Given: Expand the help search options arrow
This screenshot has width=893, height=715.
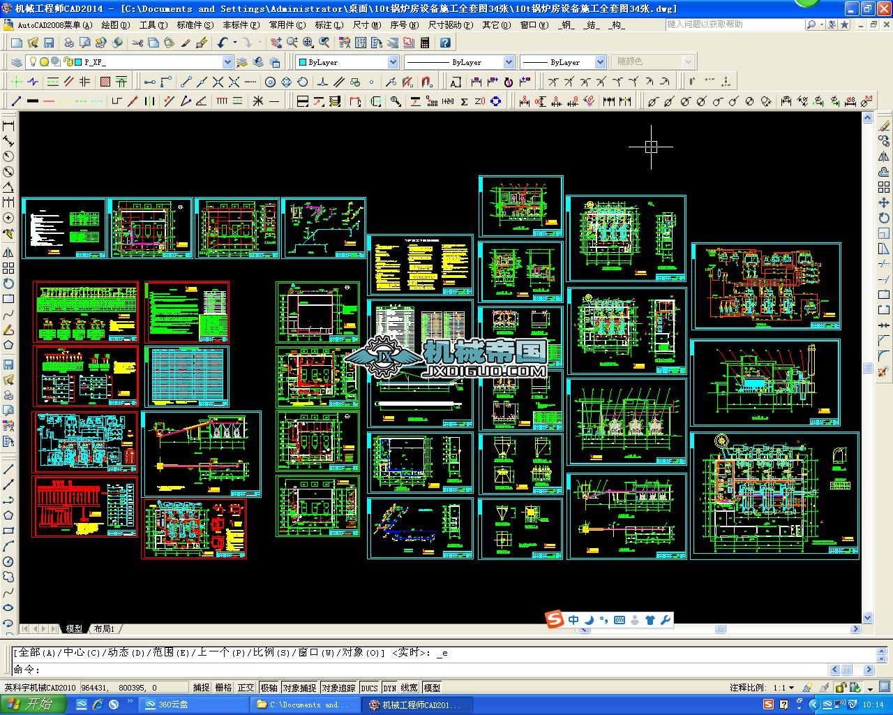Looking at the screenshot, I should click(x=822, y=24).
